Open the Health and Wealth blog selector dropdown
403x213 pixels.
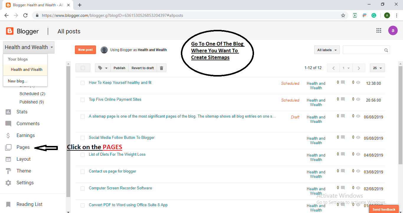[28, 47]
